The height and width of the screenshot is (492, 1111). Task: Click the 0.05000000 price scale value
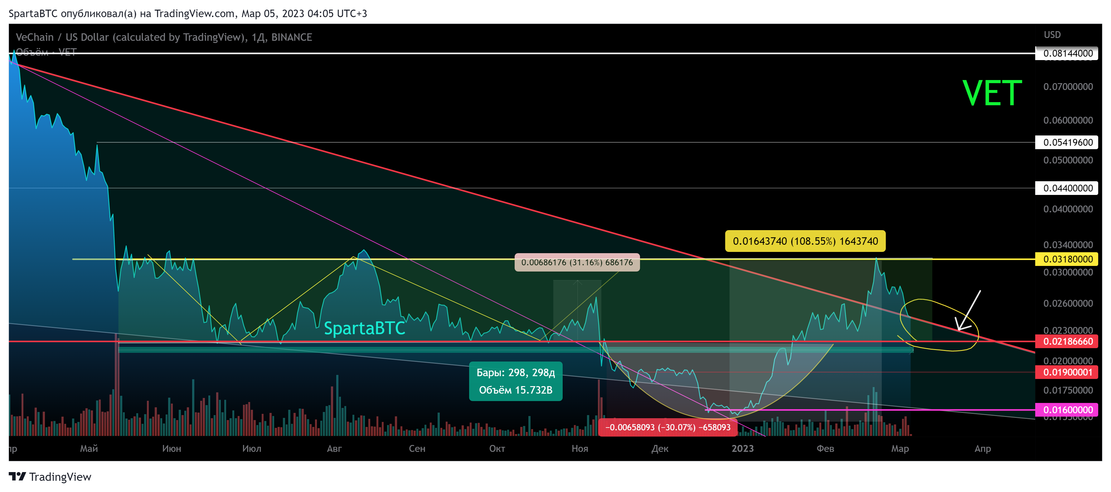coord(1068,160)
